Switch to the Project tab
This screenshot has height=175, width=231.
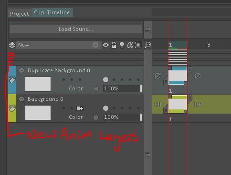pyautogui.click(x=20, y=14)
